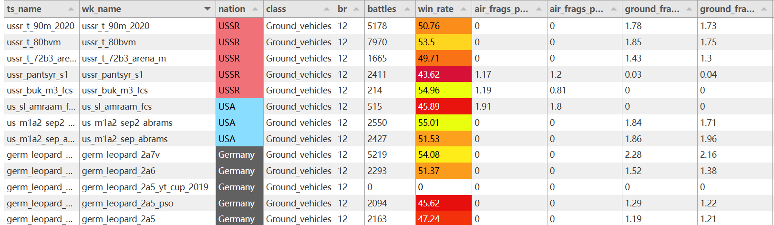Click the Germany cell for germ_leopard_2a7v
Viewport: 774px width, 225px height.
[239, 155]
